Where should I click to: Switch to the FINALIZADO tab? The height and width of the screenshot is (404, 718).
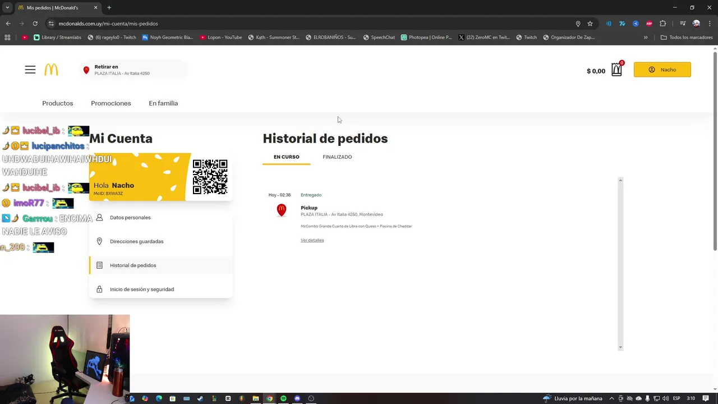pos(337,157)
